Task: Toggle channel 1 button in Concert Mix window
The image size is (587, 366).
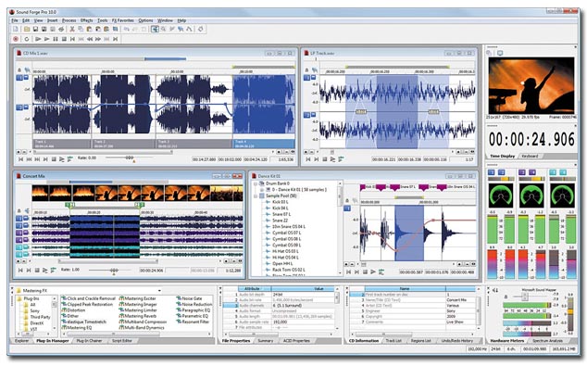Action: click(19, 219)
